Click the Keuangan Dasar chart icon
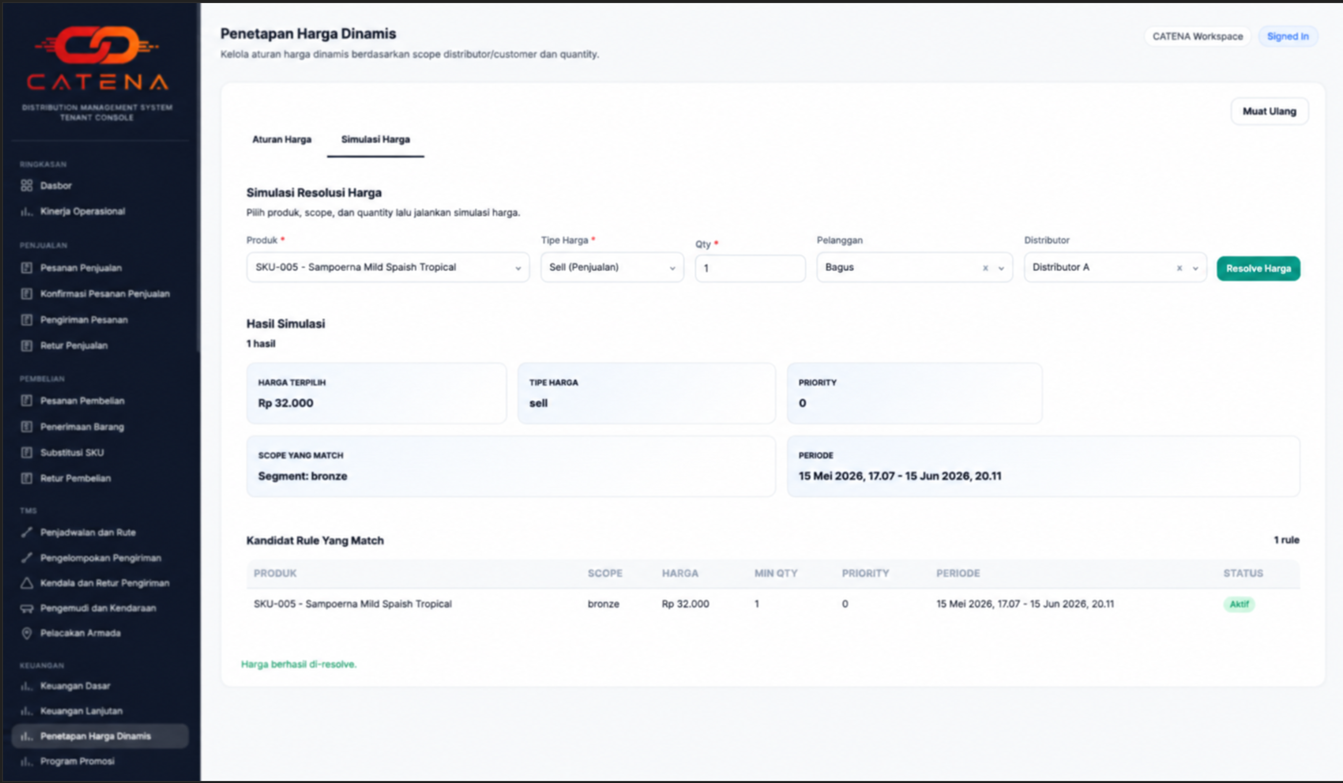This screenshot has height=783, width=1343. click(26, 686)
